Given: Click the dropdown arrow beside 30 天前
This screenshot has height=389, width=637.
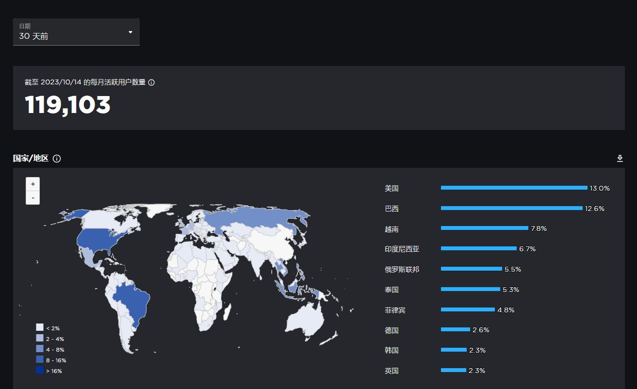Looking at the screenshot, I should pos(130,32).
